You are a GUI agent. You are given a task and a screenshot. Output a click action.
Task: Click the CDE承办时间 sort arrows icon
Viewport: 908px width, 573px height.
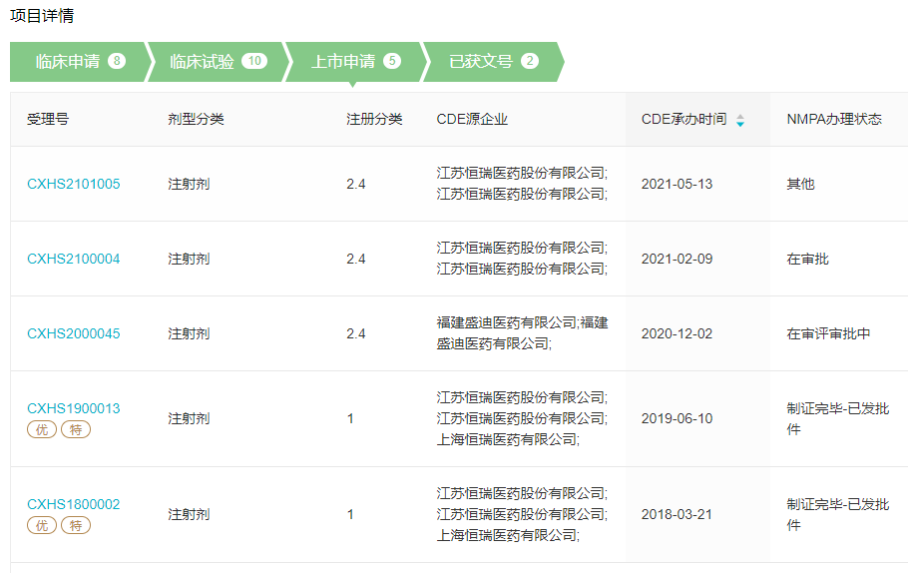[740, 120]
